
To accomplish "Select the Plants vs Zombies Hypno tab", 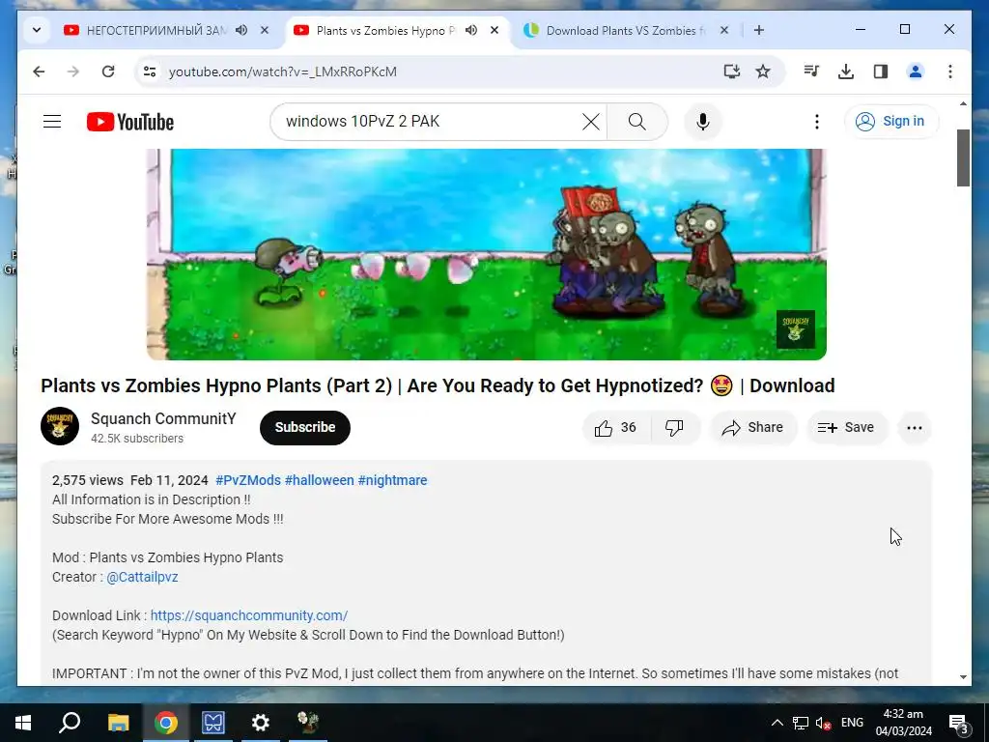I will click(384, 30).
